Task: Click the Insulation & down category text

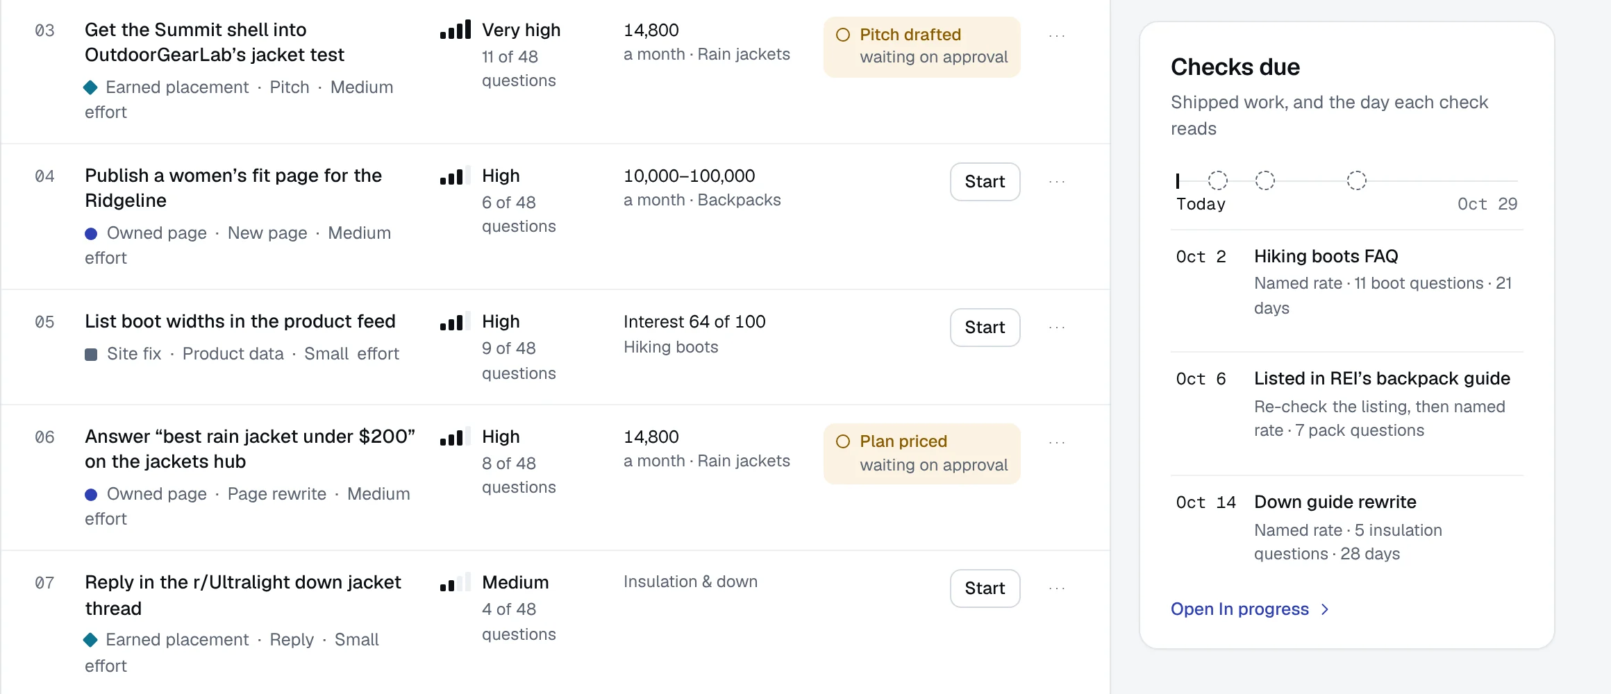Action: 690,582
